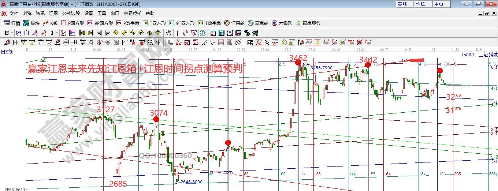Expand the 日 period dropdown arrow
Image resolution: width=498 pixels, height=191 pixels.
[x=12, y=33]
